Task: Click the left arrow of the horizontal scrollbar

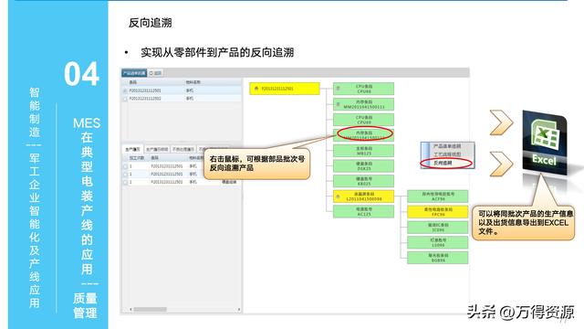Action: point(130,309)
